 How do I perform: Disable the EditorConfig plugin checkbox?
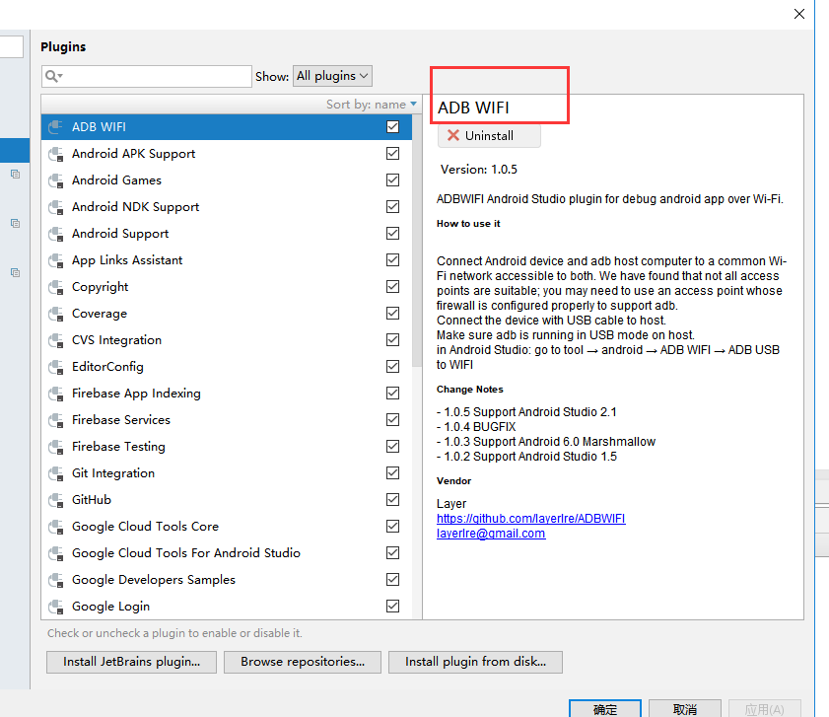(393, 366)
